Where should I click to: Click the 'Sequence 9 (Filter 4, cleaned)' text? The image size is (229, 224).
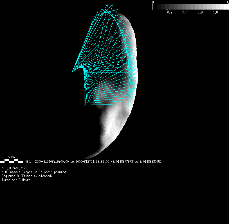click(27, 176)
